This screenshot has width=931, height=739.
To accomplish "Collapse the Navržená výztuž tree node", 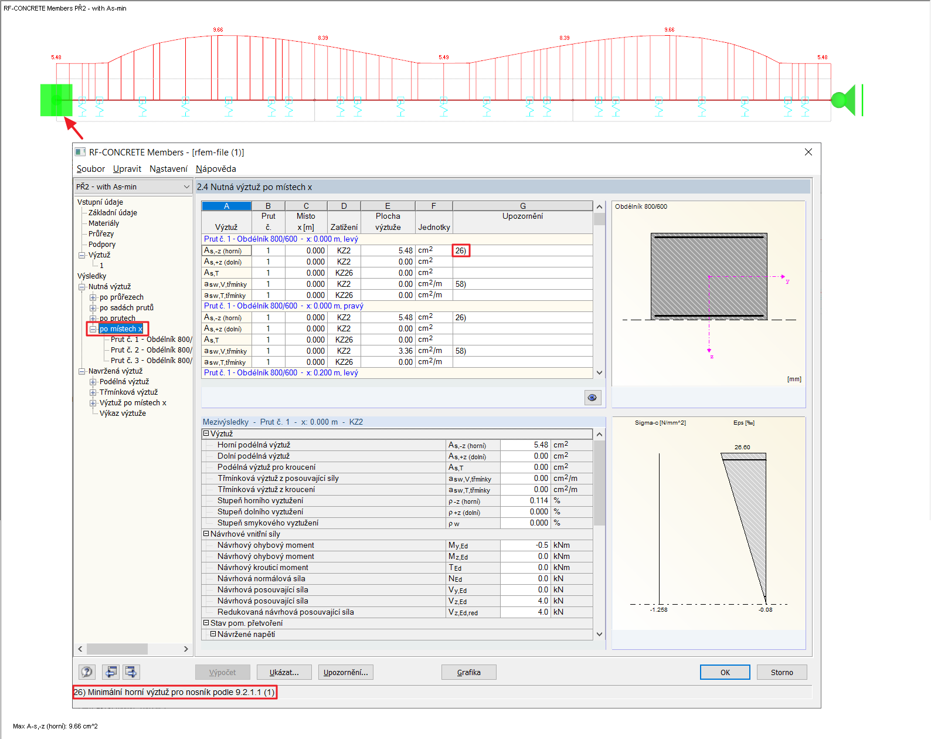I will 81,371.
